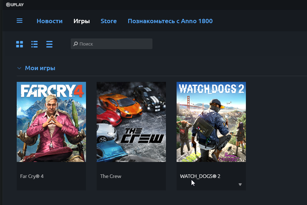The width and height of the screenshot is (307, 205).
Task: Click the WATCH_DOGS® 2 title text
Action: (x=200, y=176)
